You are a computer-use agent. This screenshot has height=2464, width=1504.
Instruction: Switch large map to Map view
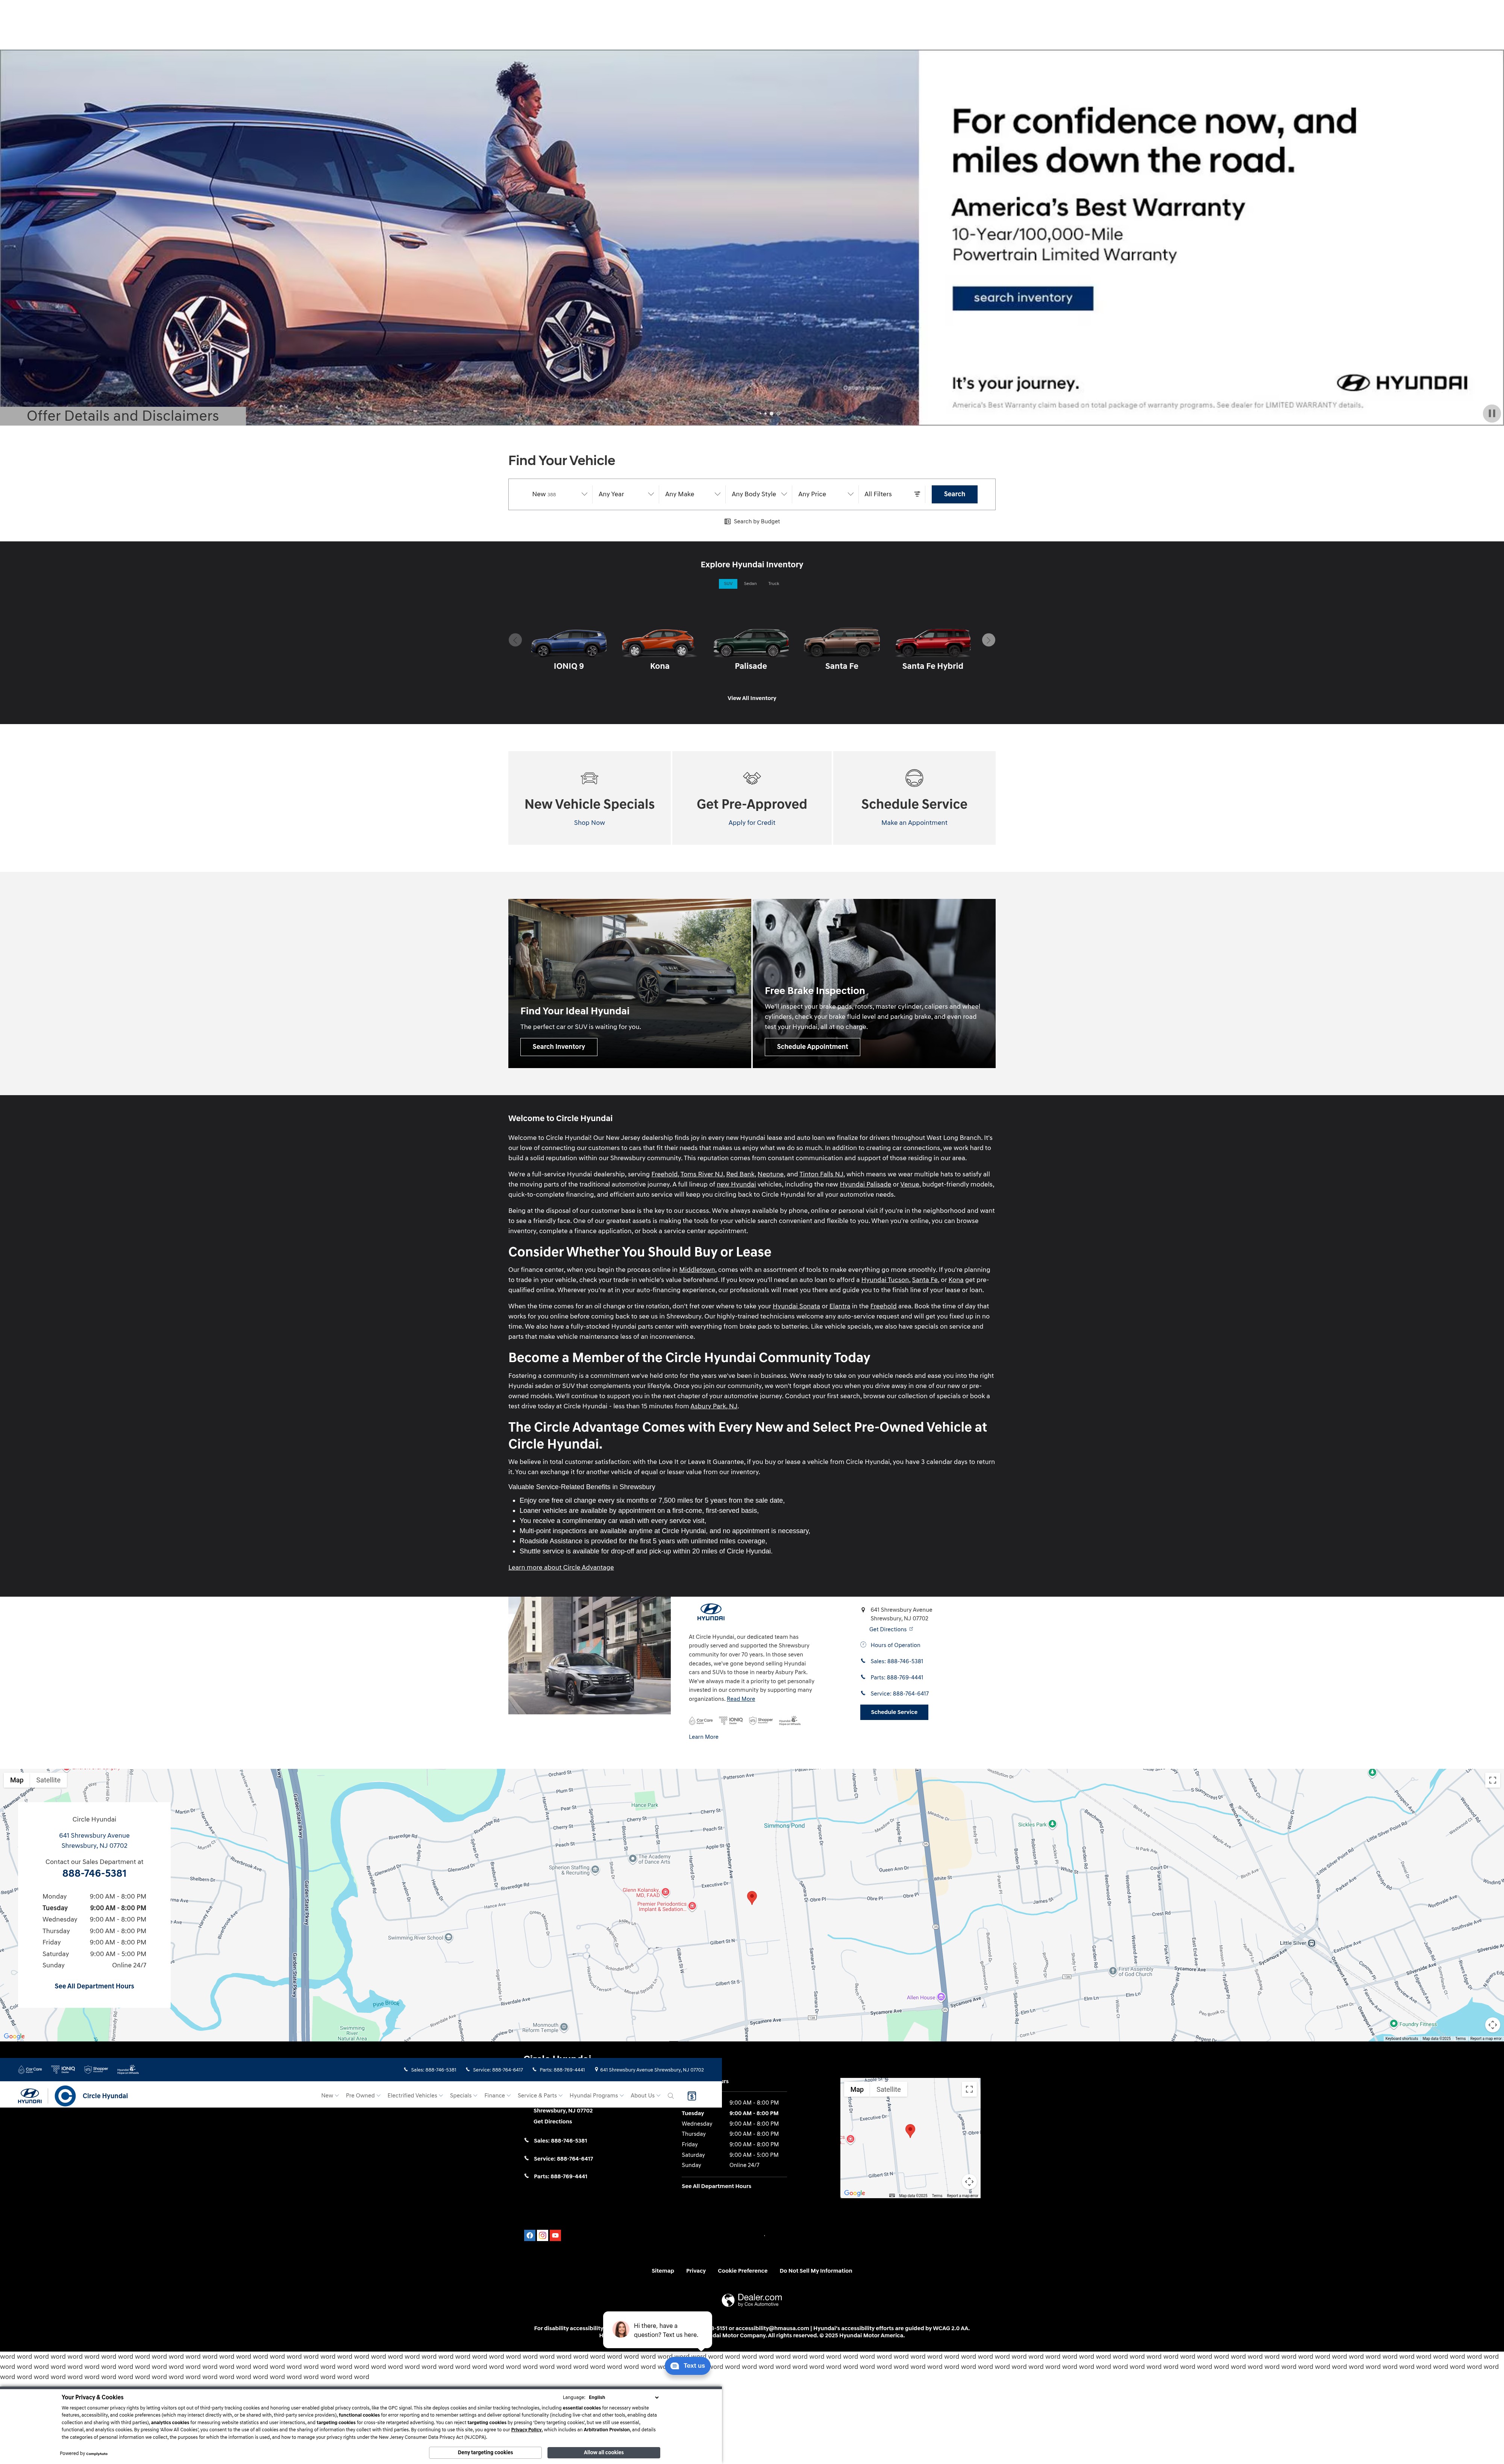click(x=17, y=1780)
